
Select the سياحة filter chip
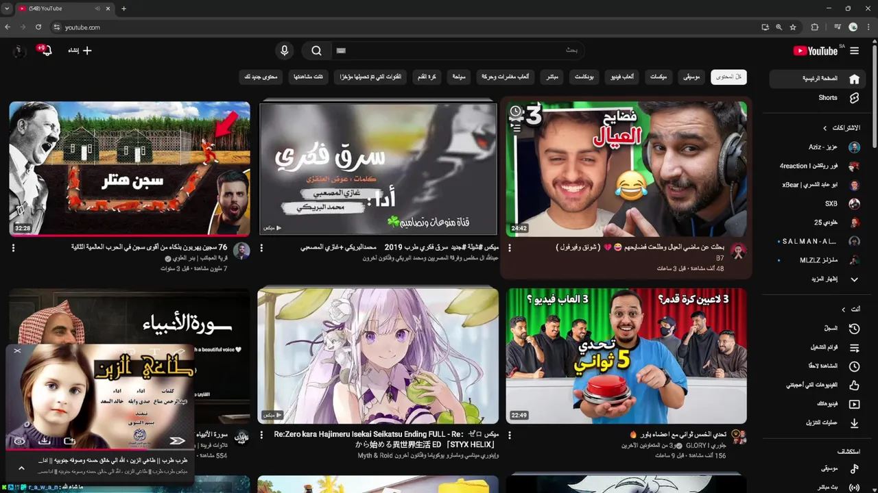458,77
